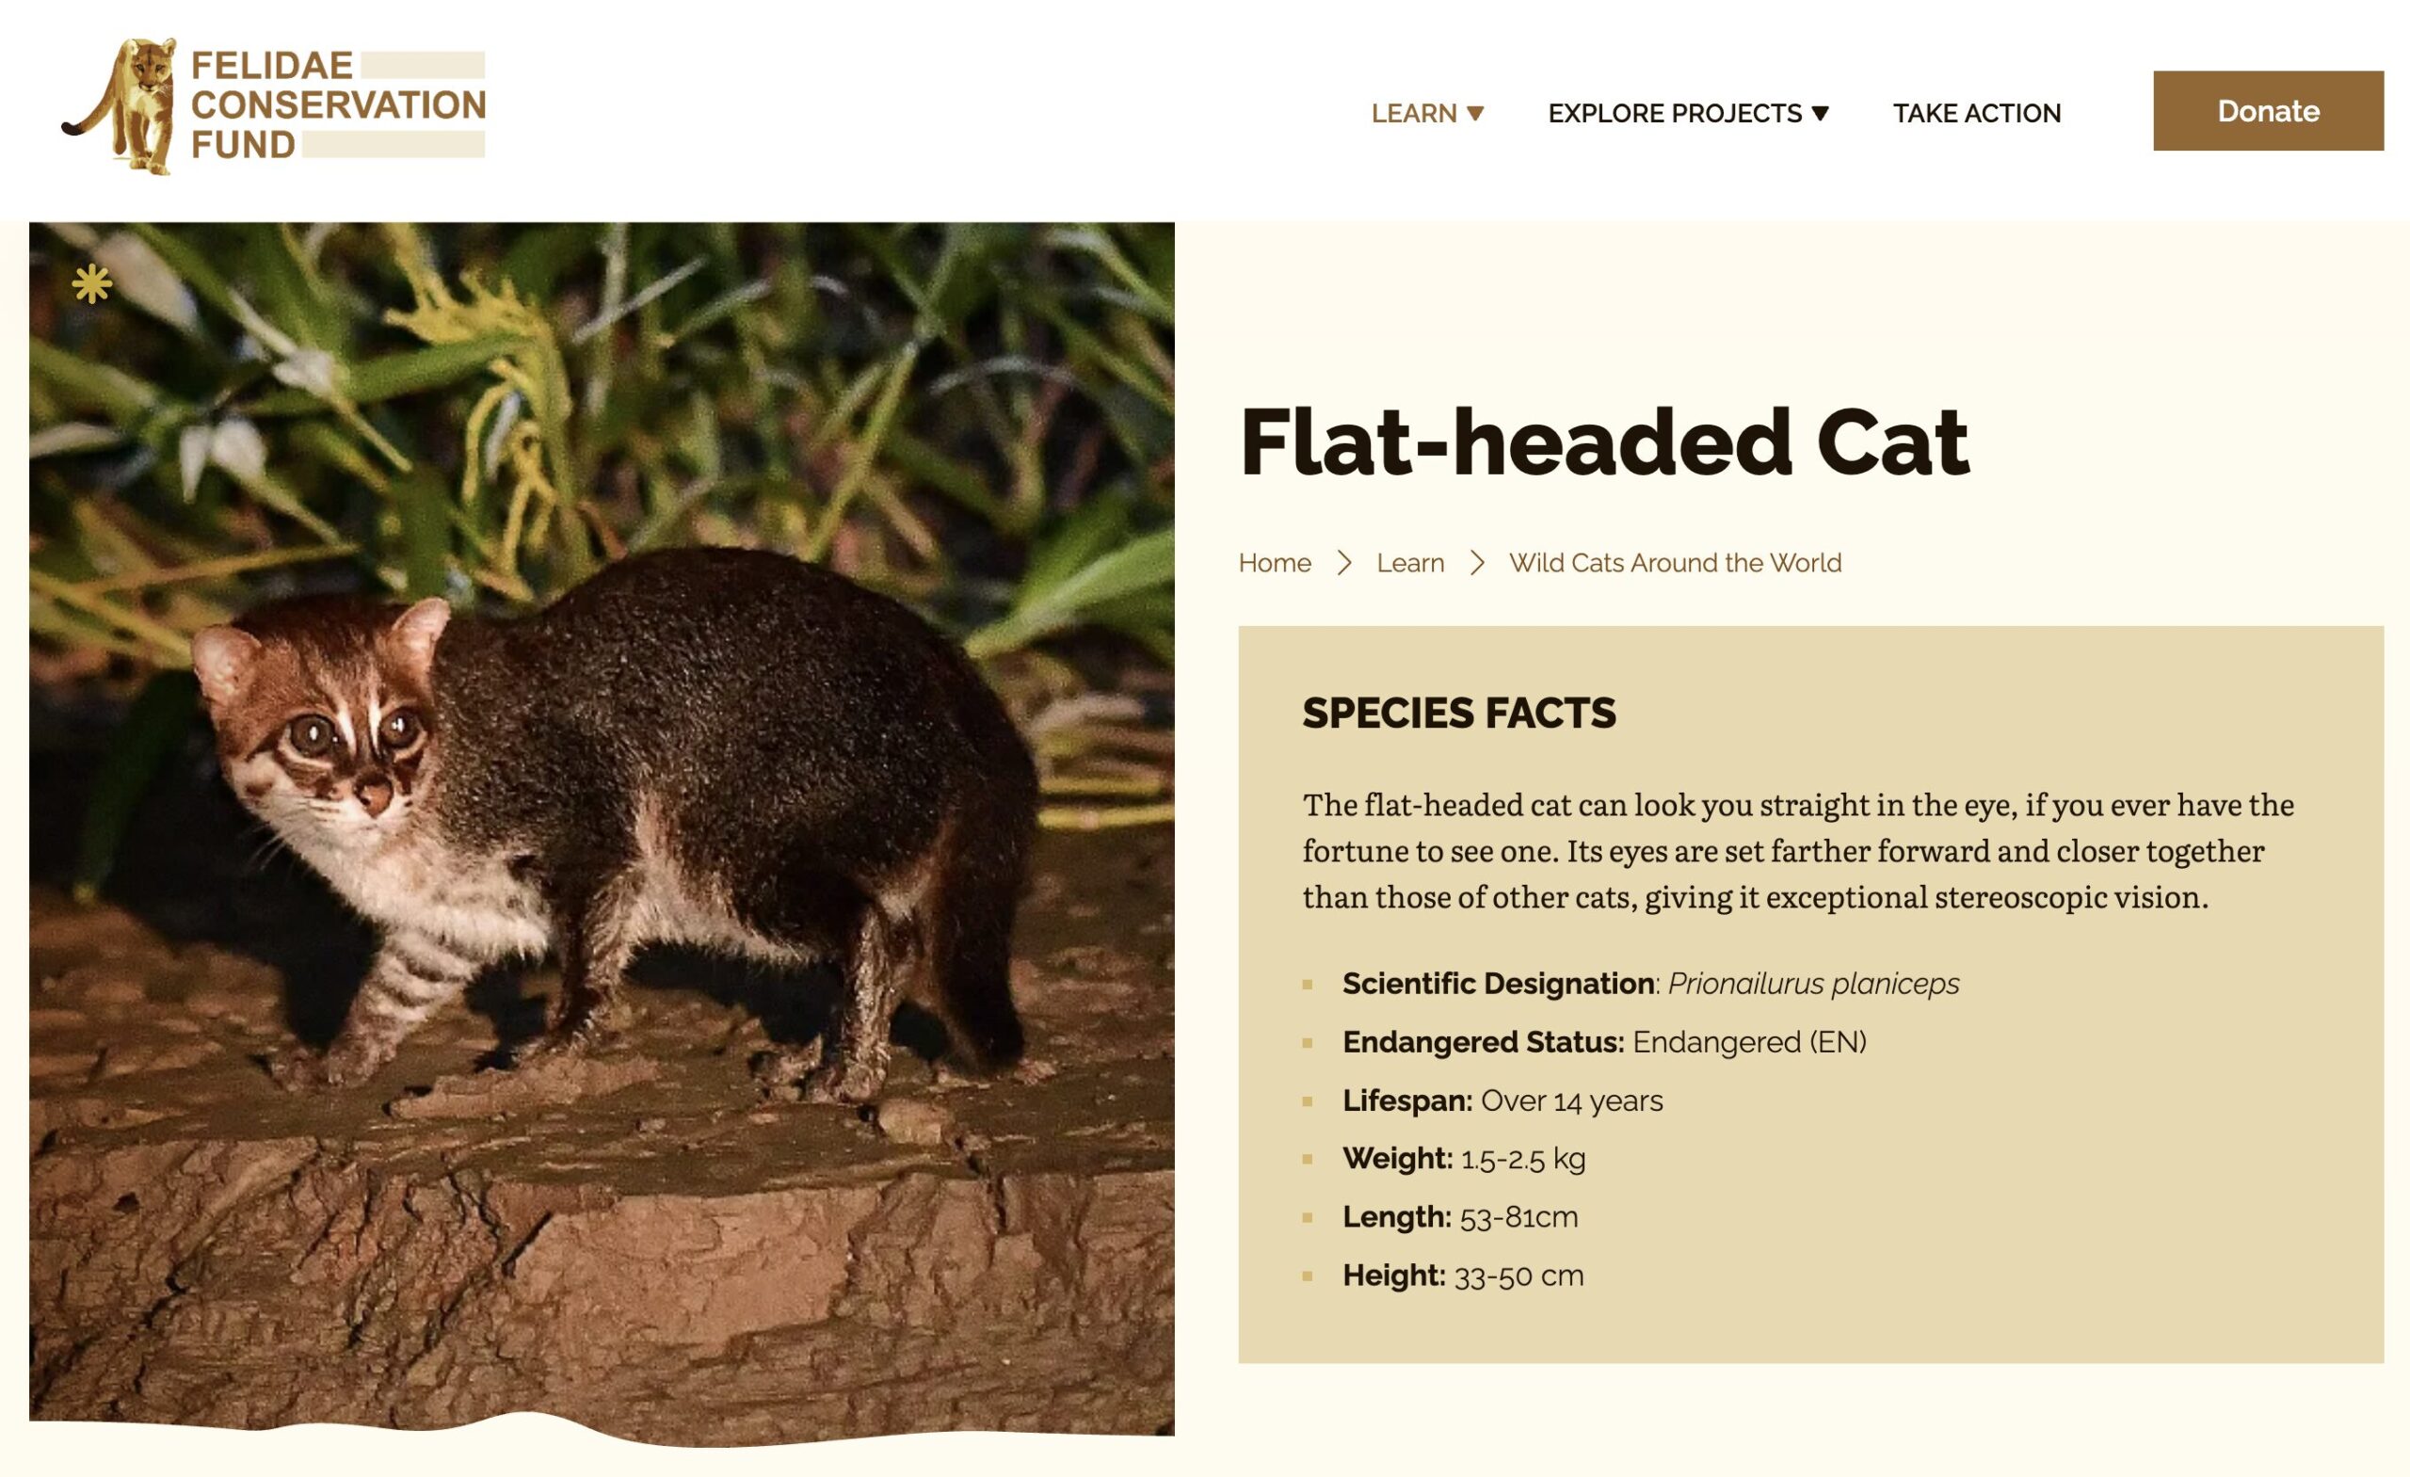Click the Felidae Conservation Fund logo text
Image resolution: width=2410 pixels, height=1477 pixels.
click(x=337, y=104)
